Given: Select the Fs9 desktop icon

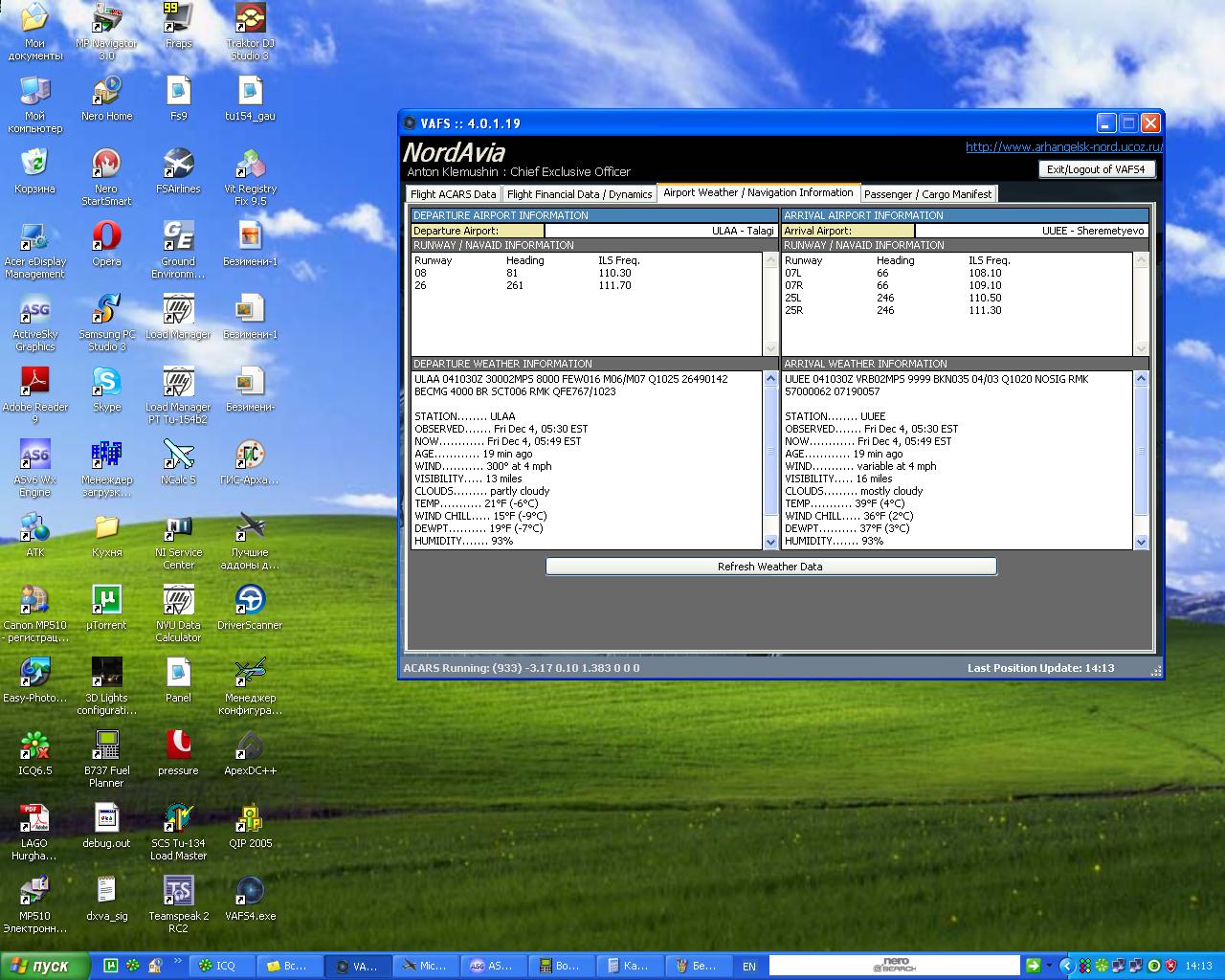Looking at the screenshot, I should pos(178,99).
